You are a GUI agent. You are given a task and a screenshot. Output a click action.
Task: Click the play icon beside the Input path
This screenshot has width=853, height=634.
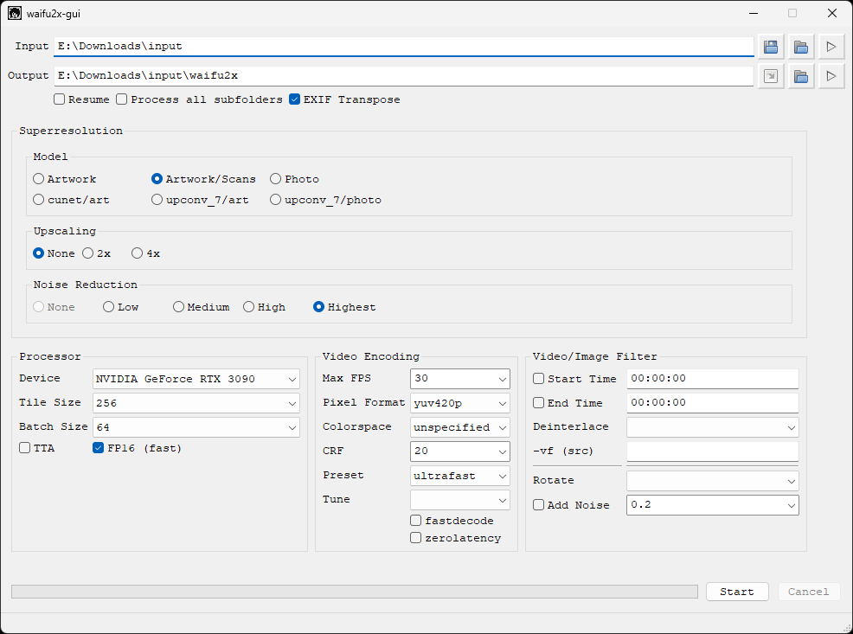point(831,47)
